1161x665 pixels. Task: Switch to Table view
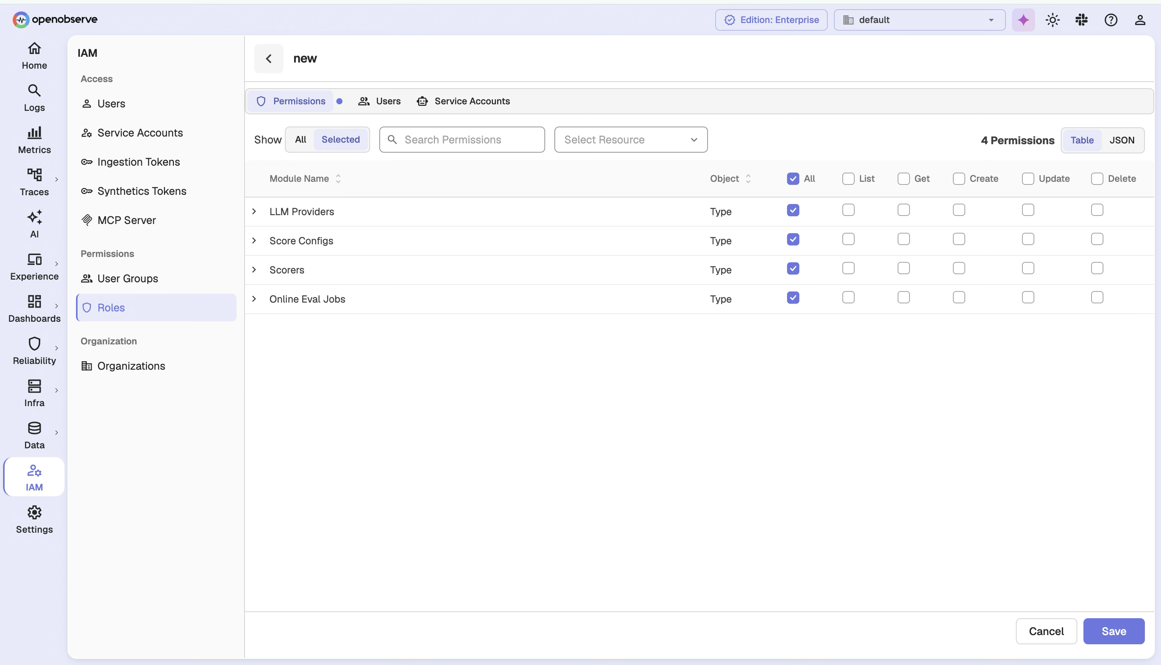click(1082, 140)
